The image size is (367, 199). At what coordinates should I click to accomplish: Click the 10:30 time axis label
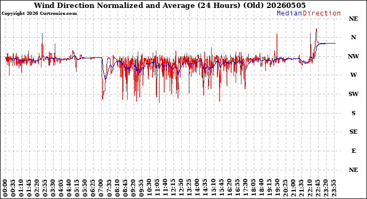pyautogui.click(x=149, y=188)
